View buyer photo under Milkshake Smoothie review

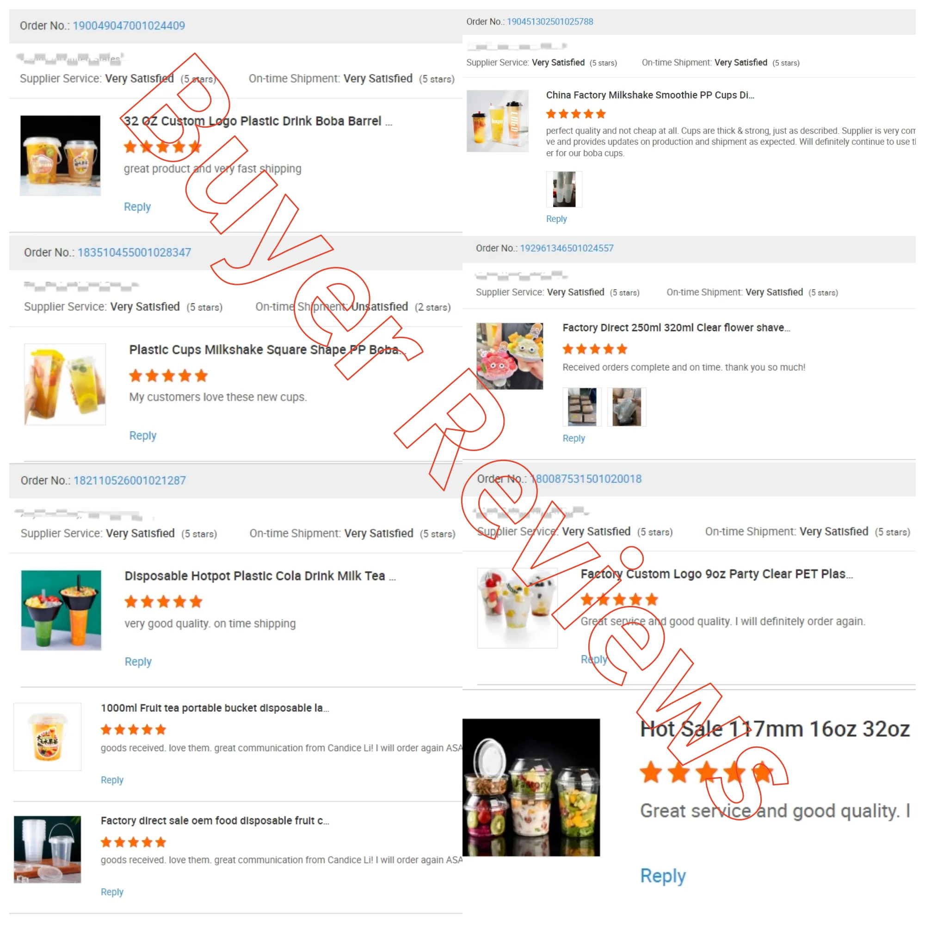click(x=564, y=189)
